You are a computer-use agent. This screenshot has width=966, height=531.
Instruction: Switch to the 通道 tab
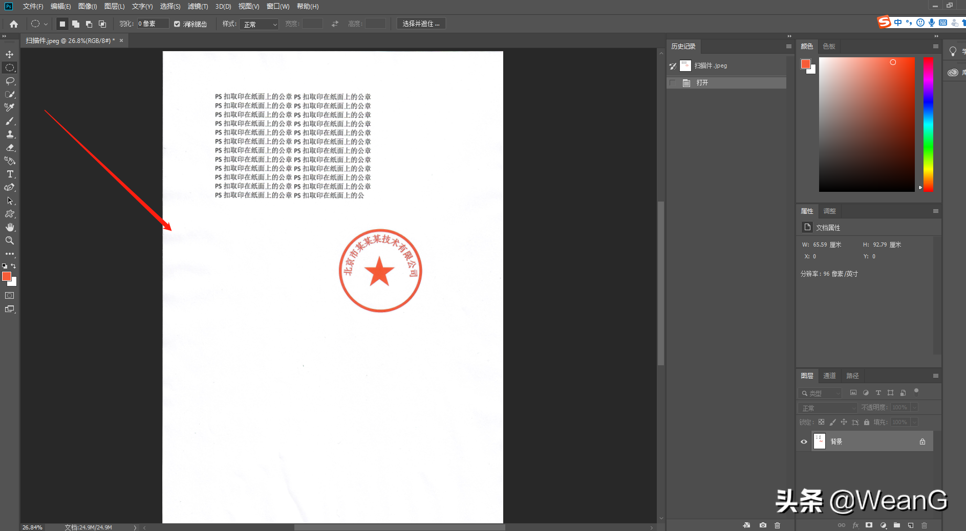829,375
